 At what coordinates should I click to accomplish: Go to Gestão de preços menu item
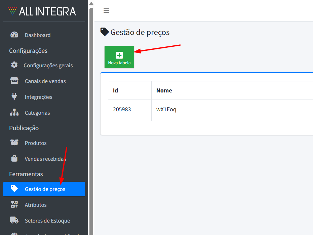pos(45,189)
